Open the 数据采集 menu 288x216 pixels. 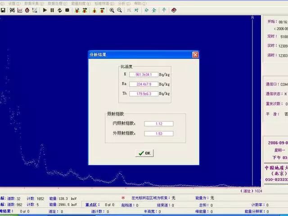click(x=34, y=4)
